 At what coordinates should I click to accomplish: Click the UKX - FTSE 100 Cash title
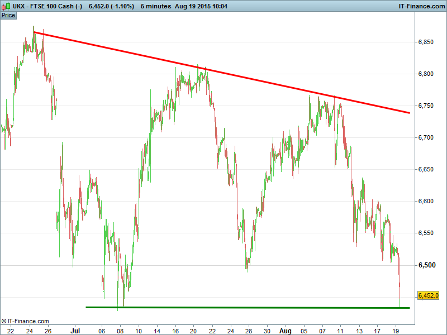tap(47, 6)
